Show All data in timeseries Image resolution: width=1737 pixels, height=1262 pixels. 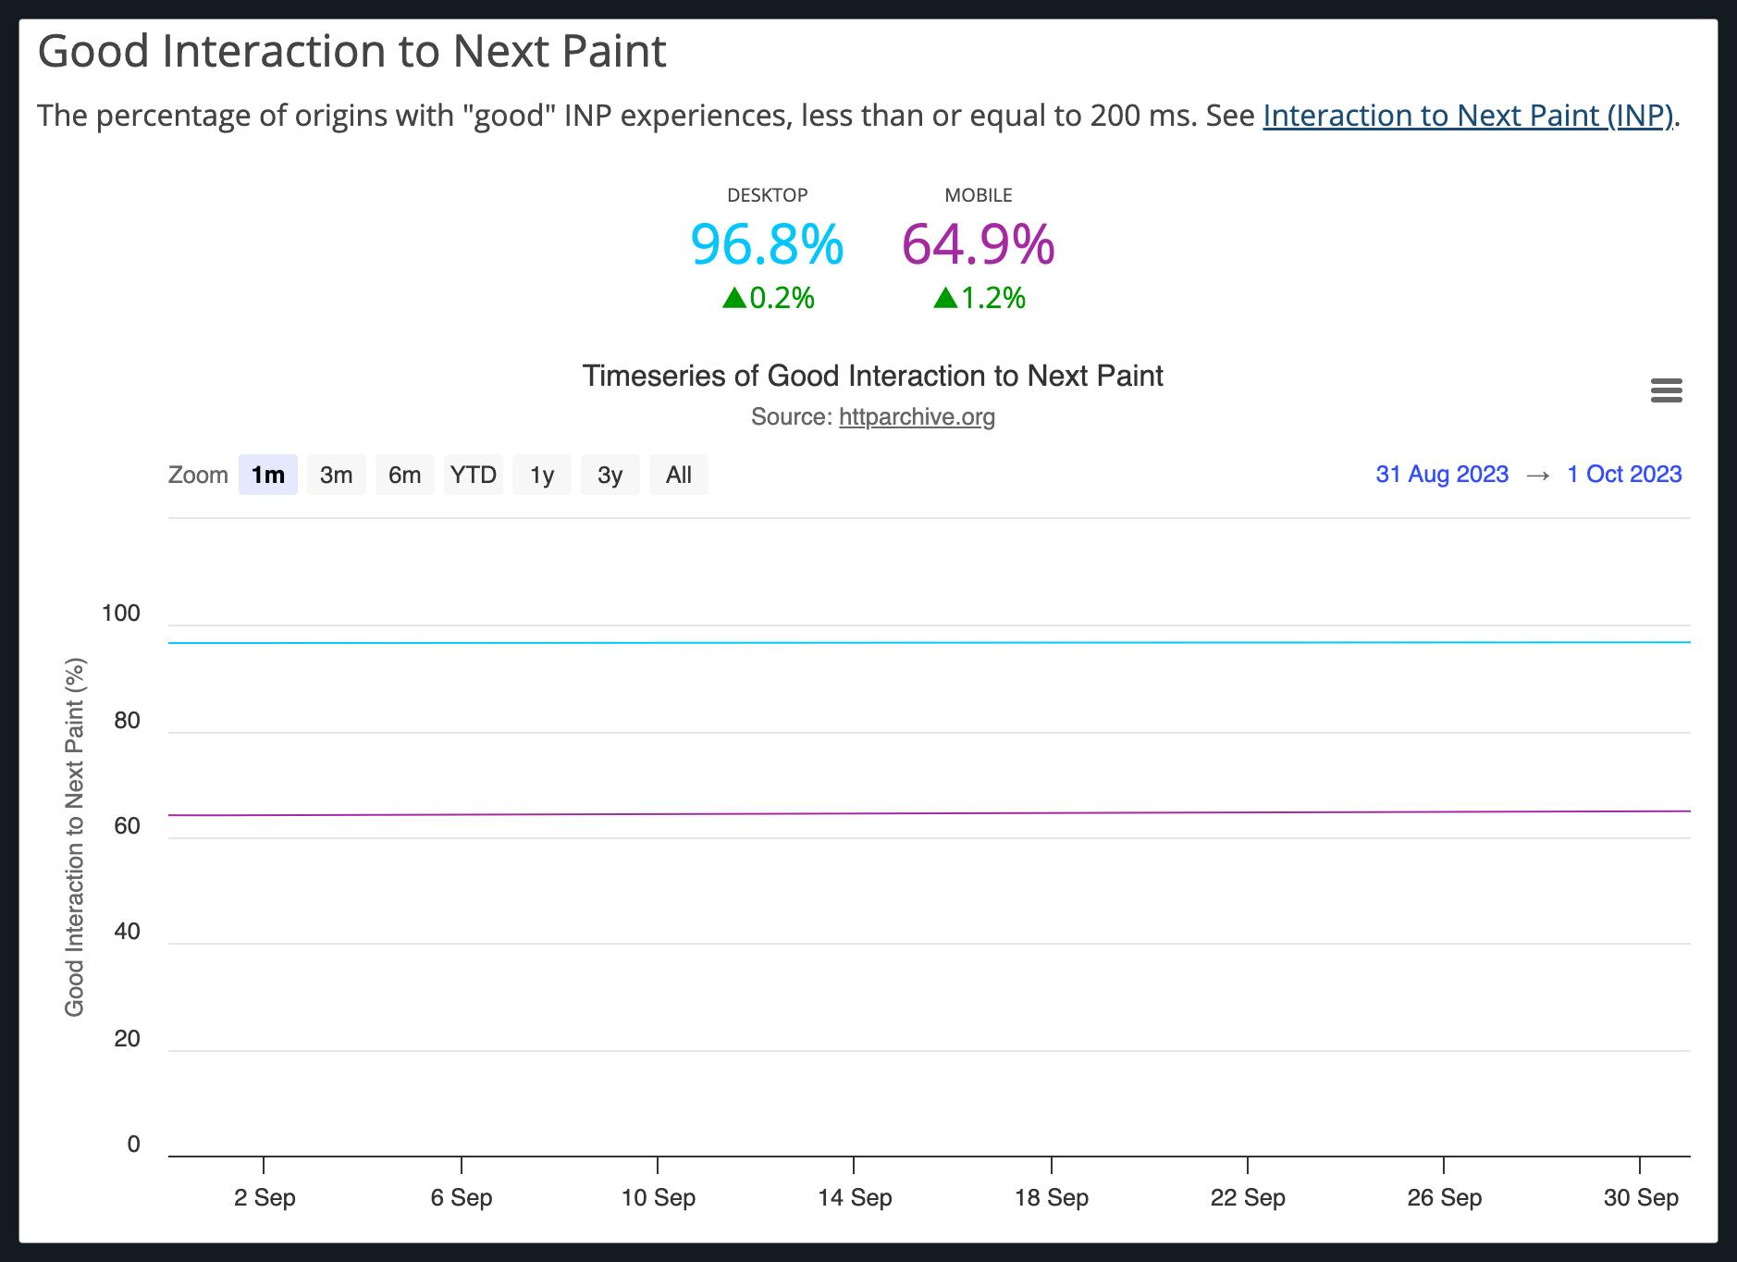tap(678, 475)
